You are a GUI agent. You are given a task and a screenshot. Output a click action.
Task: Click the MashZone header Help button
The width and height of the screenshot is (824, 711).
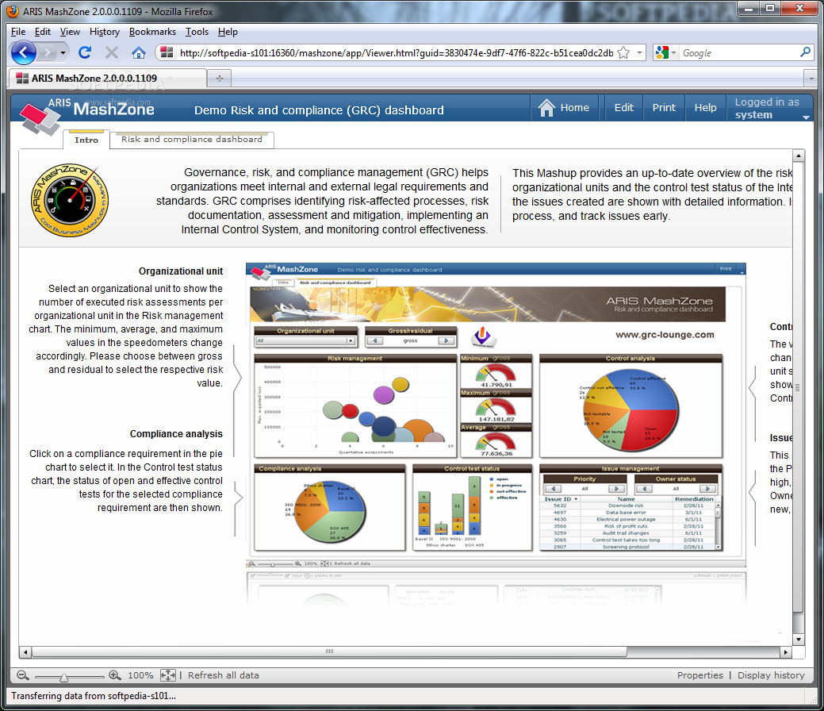(705, 107)
